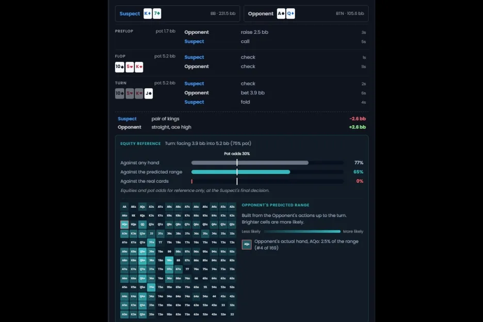Viewport: 483px width, 322px height.
Task: Click the 'Against the real cards' 0% bar
Action: pyautogui.click(x=267, y=181)
